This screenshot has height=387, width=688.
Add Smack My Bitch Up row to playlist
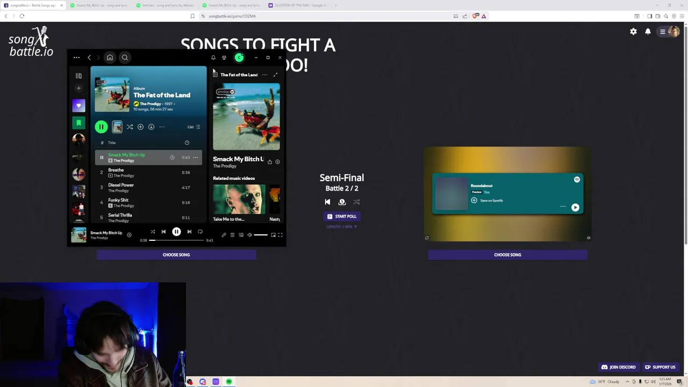pos(172,157)
